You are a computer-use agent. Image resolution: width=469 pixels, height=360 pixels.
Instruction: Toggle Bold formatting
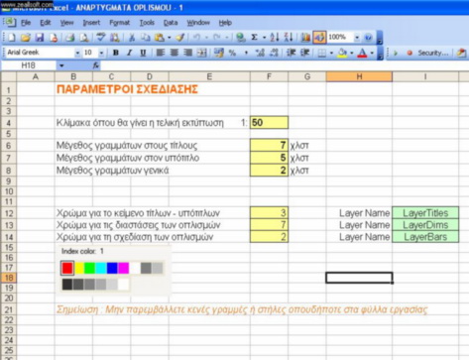click(x=116, y=53)
